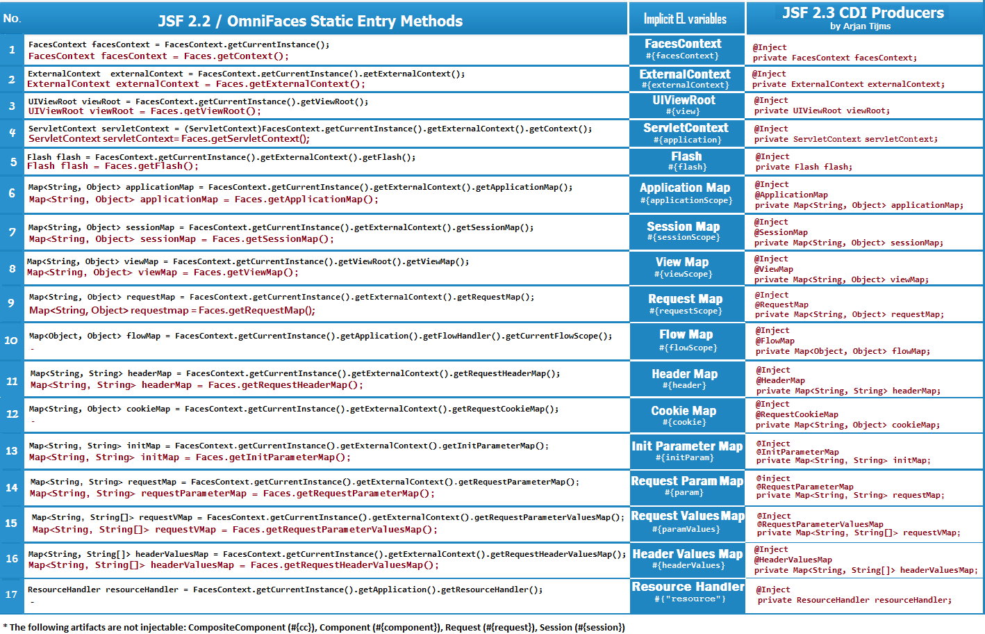Click the Request Map #{requestScope} cell
985x634 pixels.
[x=687, y=304]
